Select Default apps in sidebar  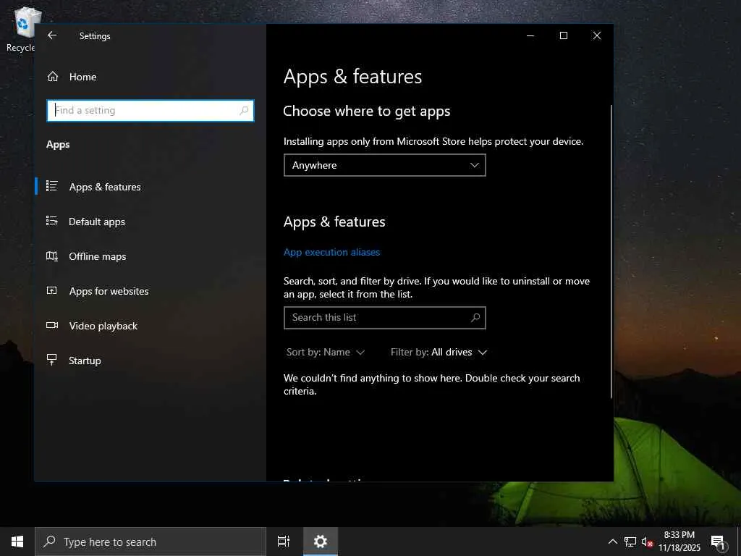pyautogui.click(x=151, y=222)
